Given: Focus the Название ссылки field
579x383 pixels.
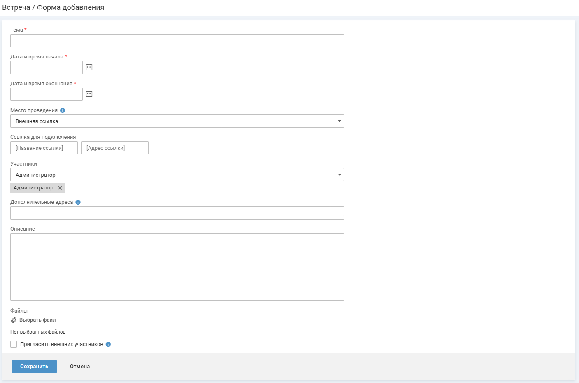Looking at the screenshot, I should coord(44,148).
